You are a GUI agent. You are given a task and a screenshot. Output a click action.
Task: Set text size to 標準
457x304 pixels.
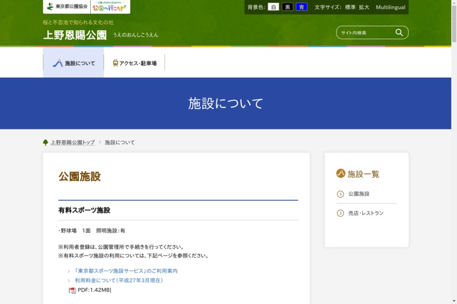tap(350, 7)
